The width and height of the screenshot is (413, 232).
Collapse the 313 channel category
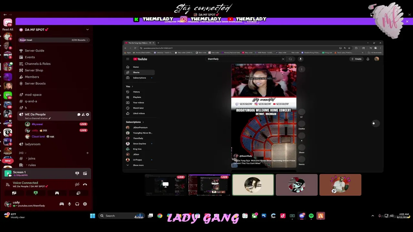pyautogui.click(x=23, y=153)
